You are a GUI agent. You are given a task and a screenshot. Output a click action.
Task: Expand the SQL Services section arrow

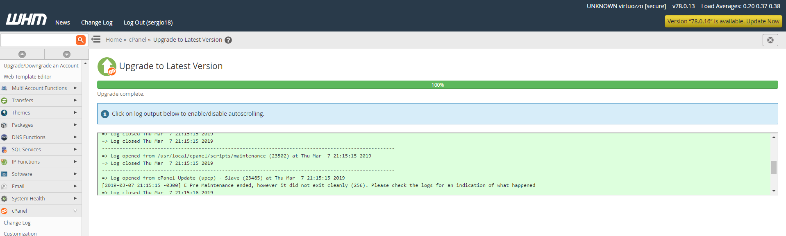click(x=75, y=149)
